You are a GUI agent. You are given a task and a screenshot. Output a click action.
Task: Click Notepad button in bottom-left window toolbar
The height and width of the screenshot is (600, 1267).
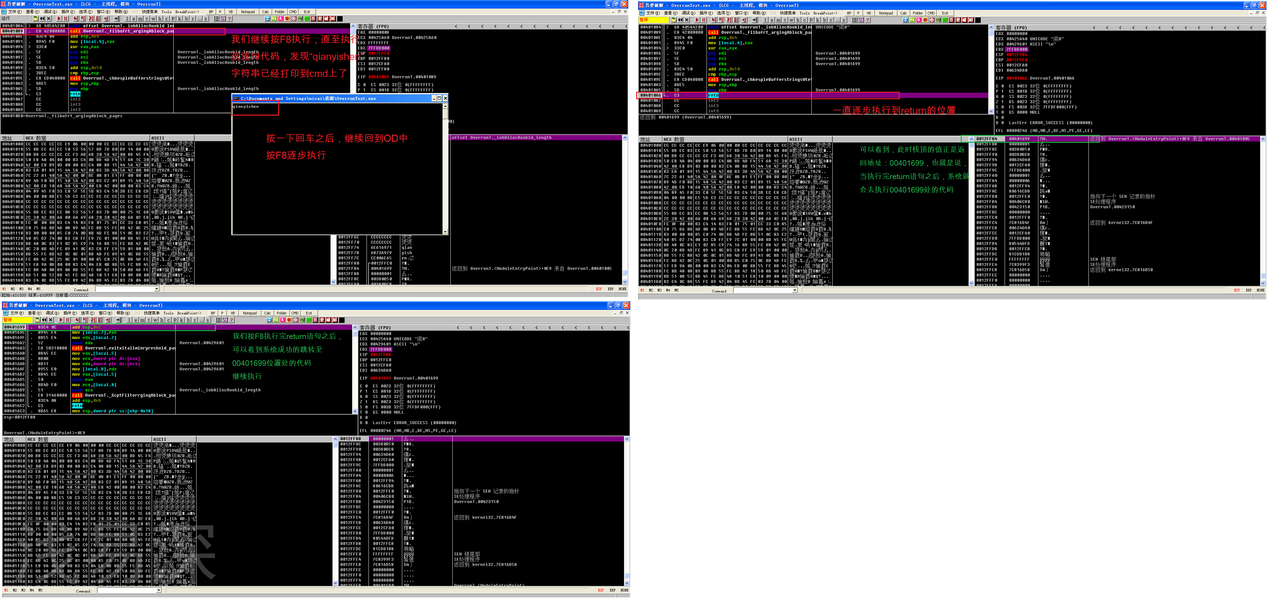pos(250,313)
